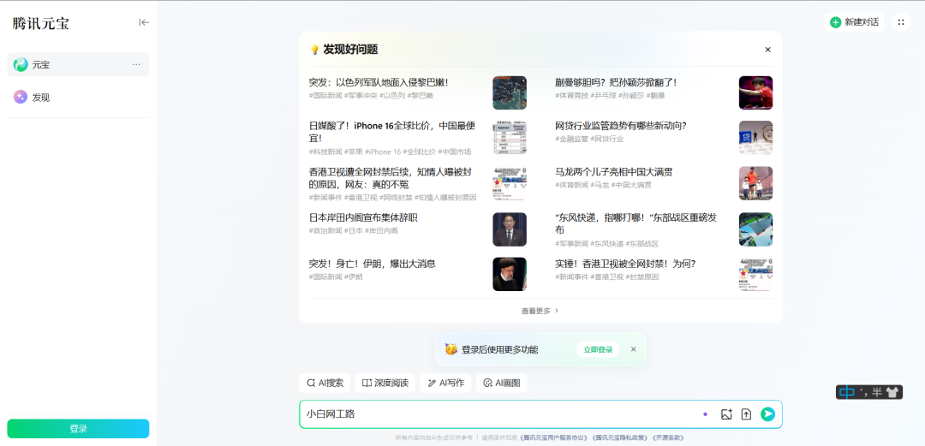Click the #东风快递 hashtag

607,244
